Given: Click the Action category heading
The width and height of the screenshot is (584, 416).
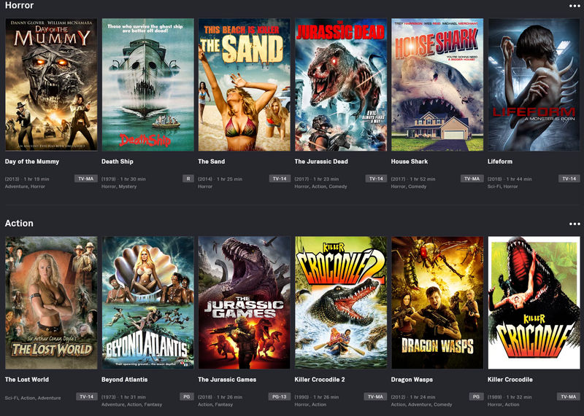Looking at the screenshot, I should coord(19,223).
